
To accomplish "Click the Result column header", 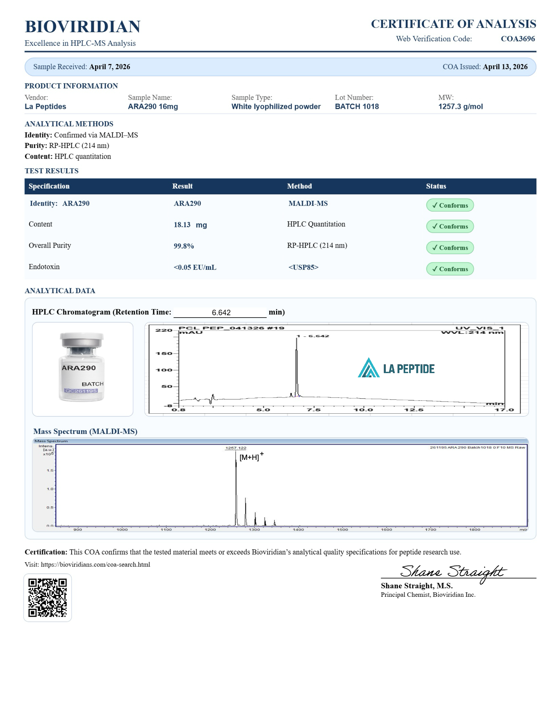I will (182, 186).
